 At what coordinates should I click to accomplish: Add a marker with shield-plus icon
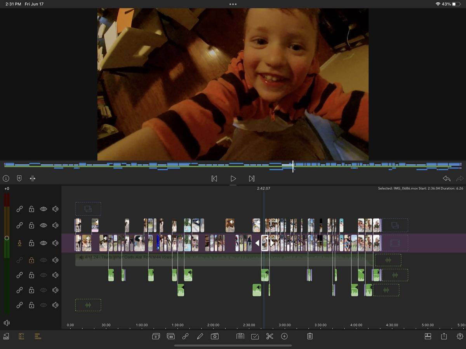pyautogui.click(x=19, y=179)
